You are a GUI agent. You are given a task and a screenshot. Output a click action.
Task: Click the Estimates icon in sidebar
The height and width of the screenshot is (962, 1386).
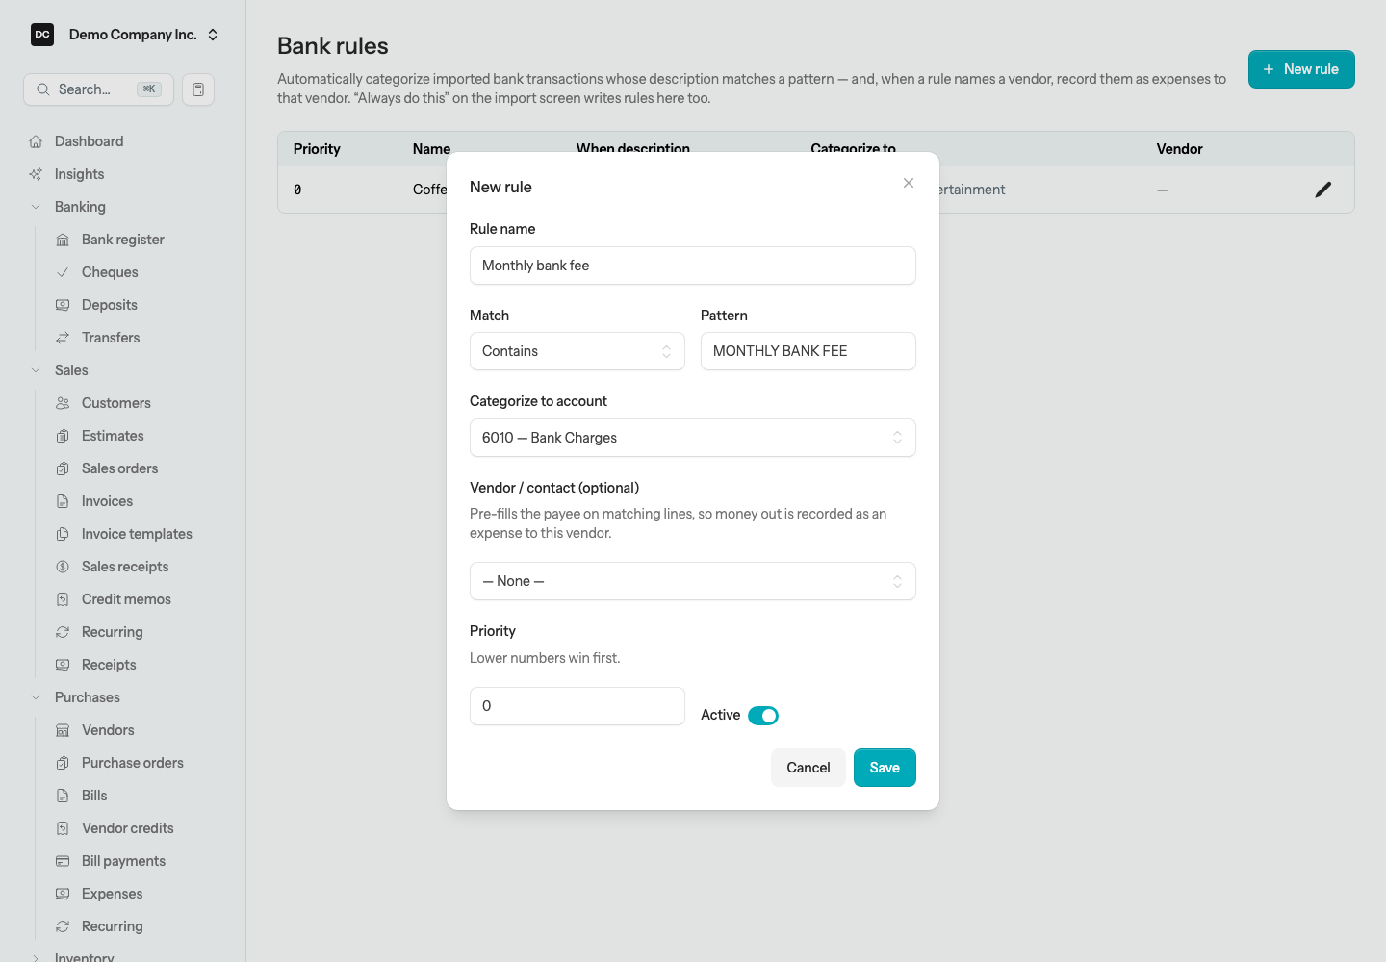tap(63, 436)
